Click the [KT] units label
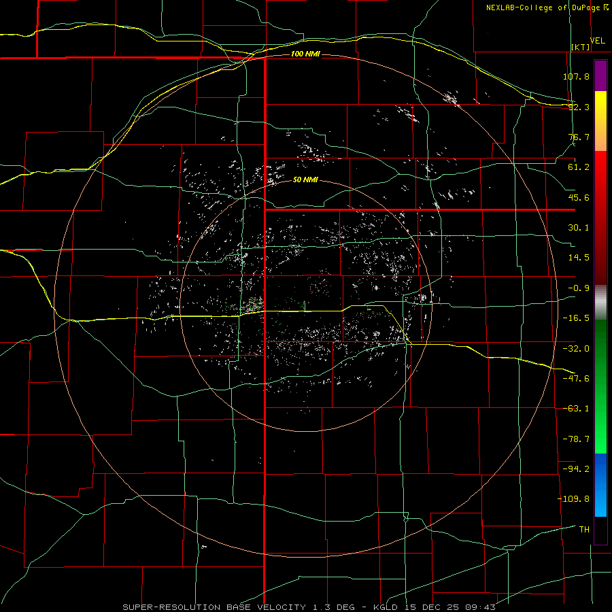This screenshot has height=612, width=612. tap(581, 47)
